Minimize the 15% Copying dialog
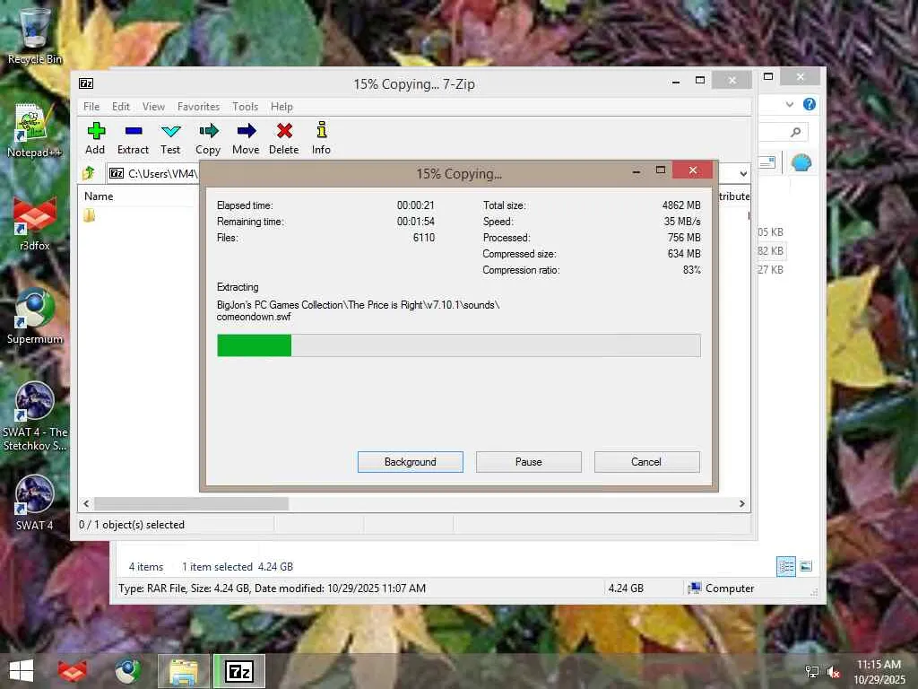The image size is (918, 689). pyautogui.click(x=637, y=171)
